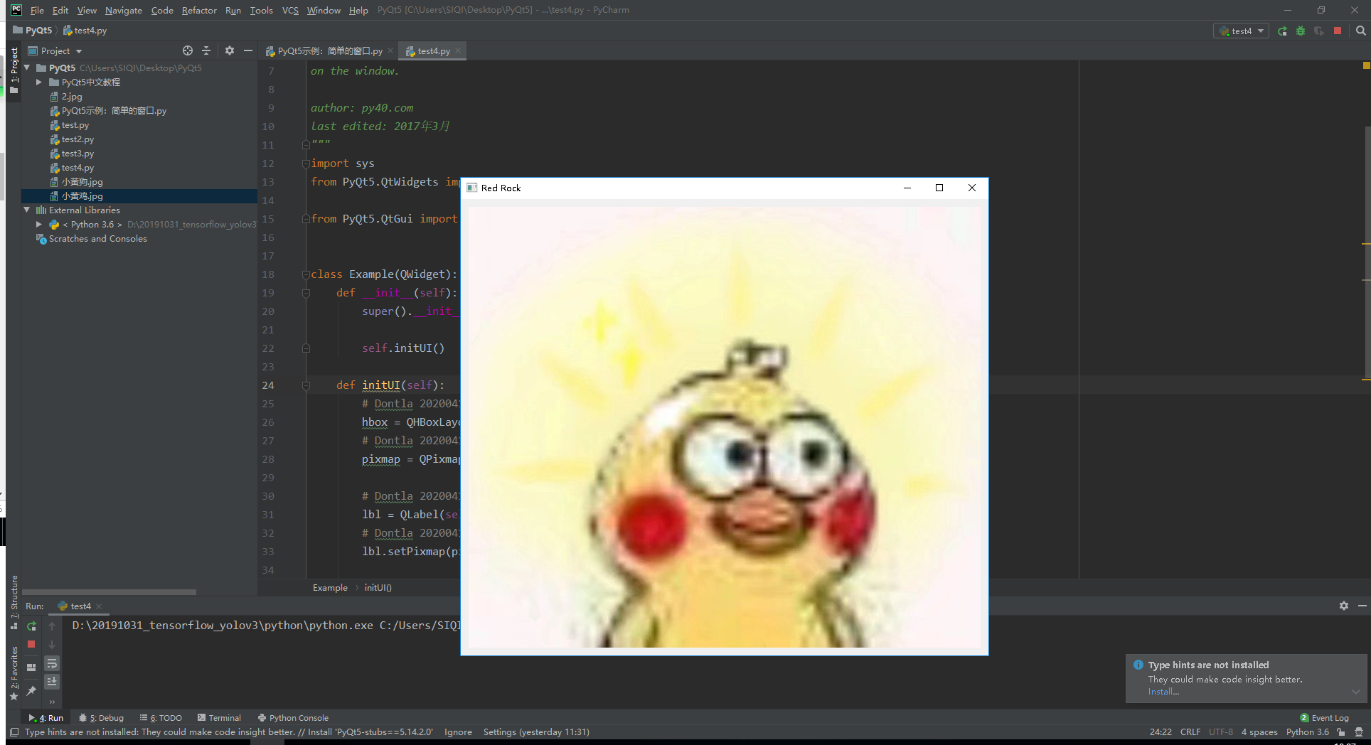Screen dimensions: 1371x745
Task: Click Ignore in the status bar
Action: [x=458, y=732]
